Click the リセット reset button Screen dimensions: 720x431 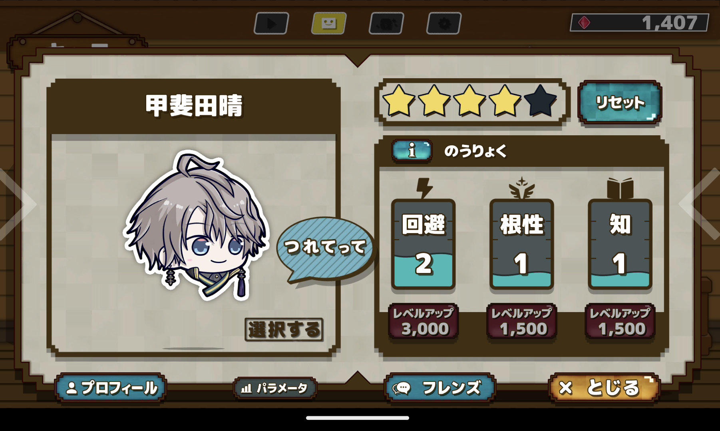coord(620,103)
